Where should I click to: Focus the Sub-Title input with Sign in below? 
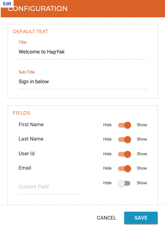coord(83,82)
